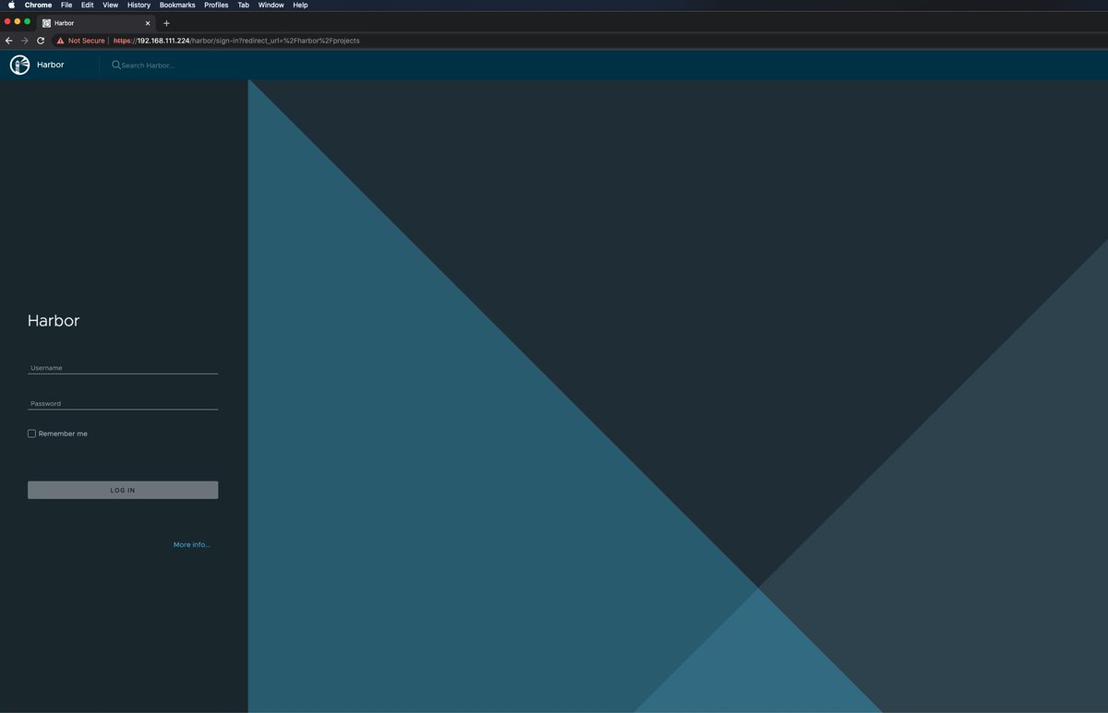This screenshot has width=1108, height=713.
Task: Open the Profiles menu
Action: tap(216, 5)
